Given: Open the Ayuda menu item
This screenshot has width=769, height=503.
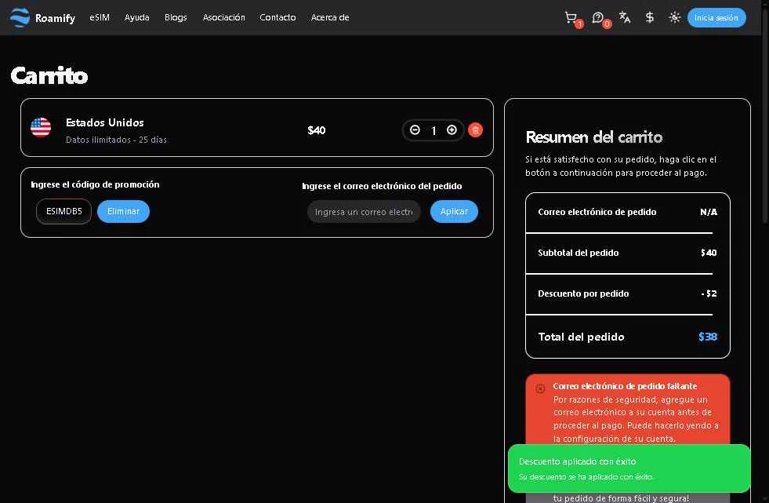Looking at the screenshot, I should point(137,18).
